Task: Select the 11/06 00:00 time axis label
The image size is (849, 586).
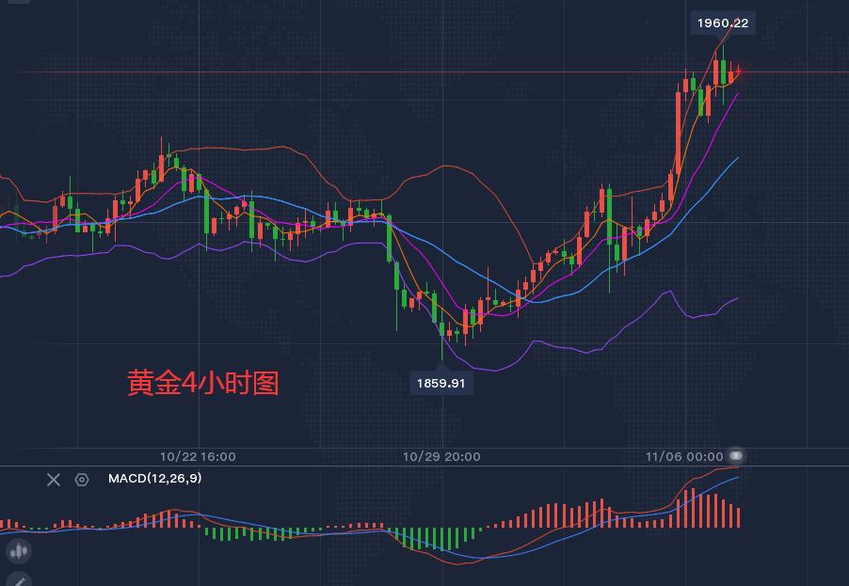Action: [684, 456]
